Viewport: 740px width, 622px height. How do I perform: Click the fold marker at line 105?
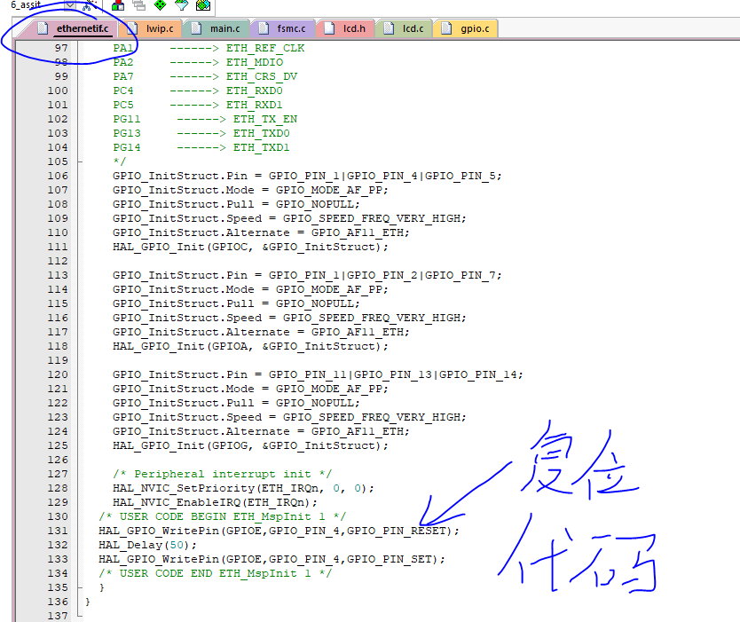click(x=81, y=161)
